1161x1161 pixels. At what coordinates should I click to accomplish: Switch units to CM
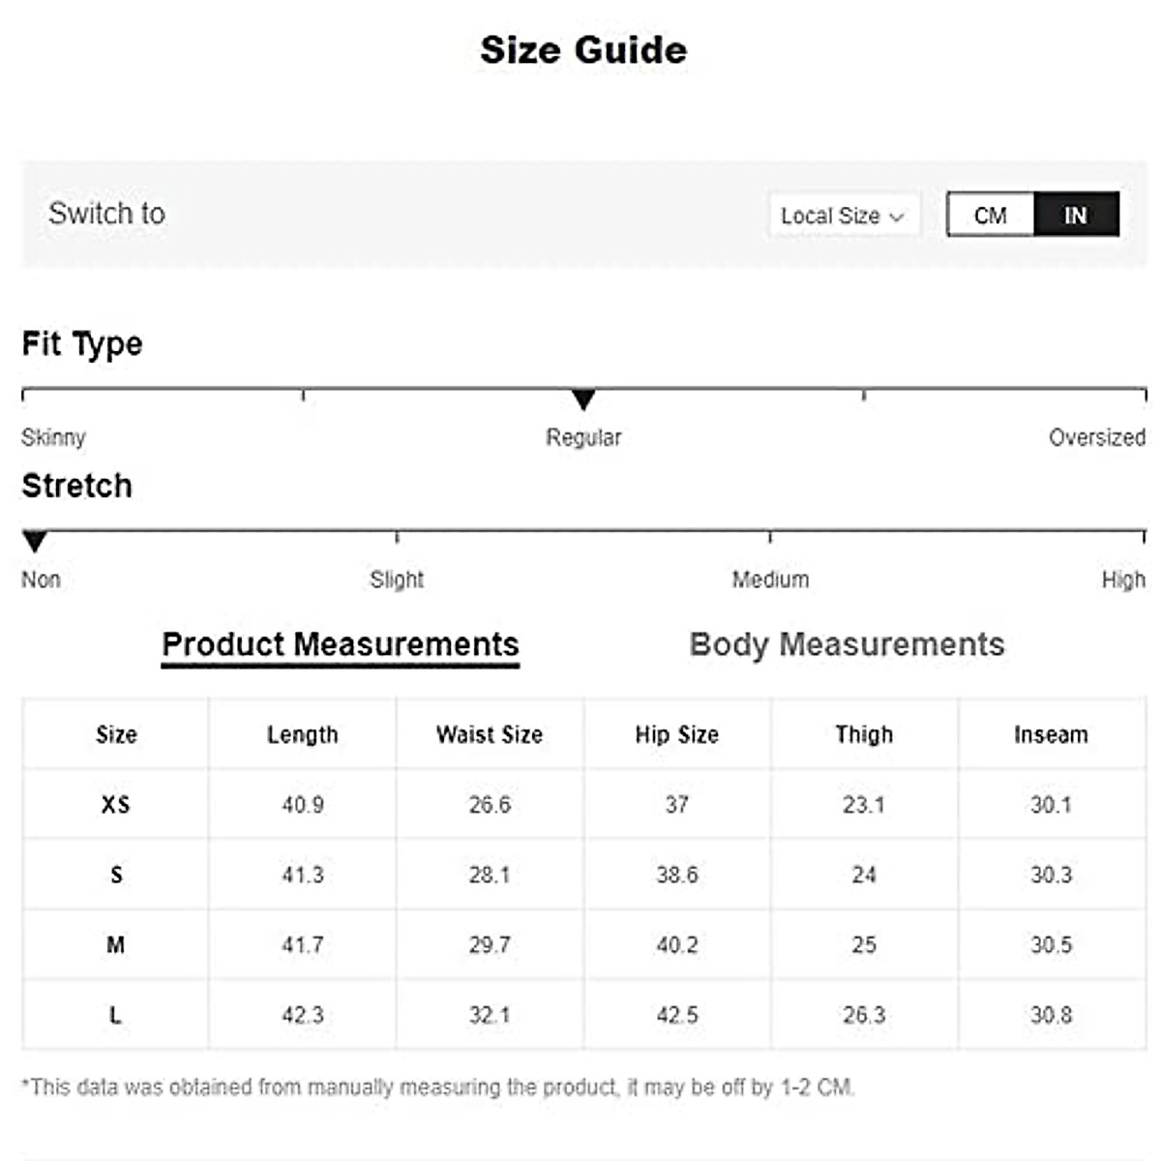coord(991,215)
